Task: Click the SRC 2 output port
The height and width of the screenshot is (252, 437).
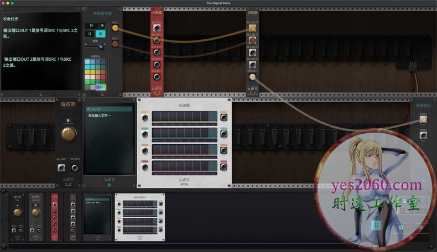Action: point(115,44)
